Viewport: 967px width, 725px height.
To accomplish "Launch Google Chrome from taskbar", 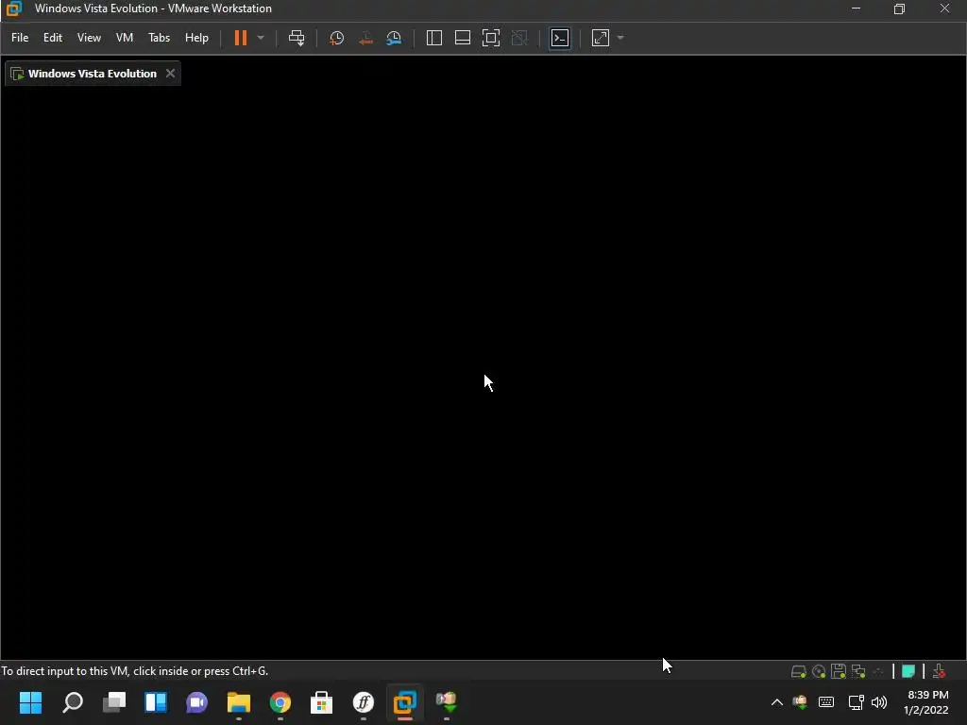I will (280, 702).
